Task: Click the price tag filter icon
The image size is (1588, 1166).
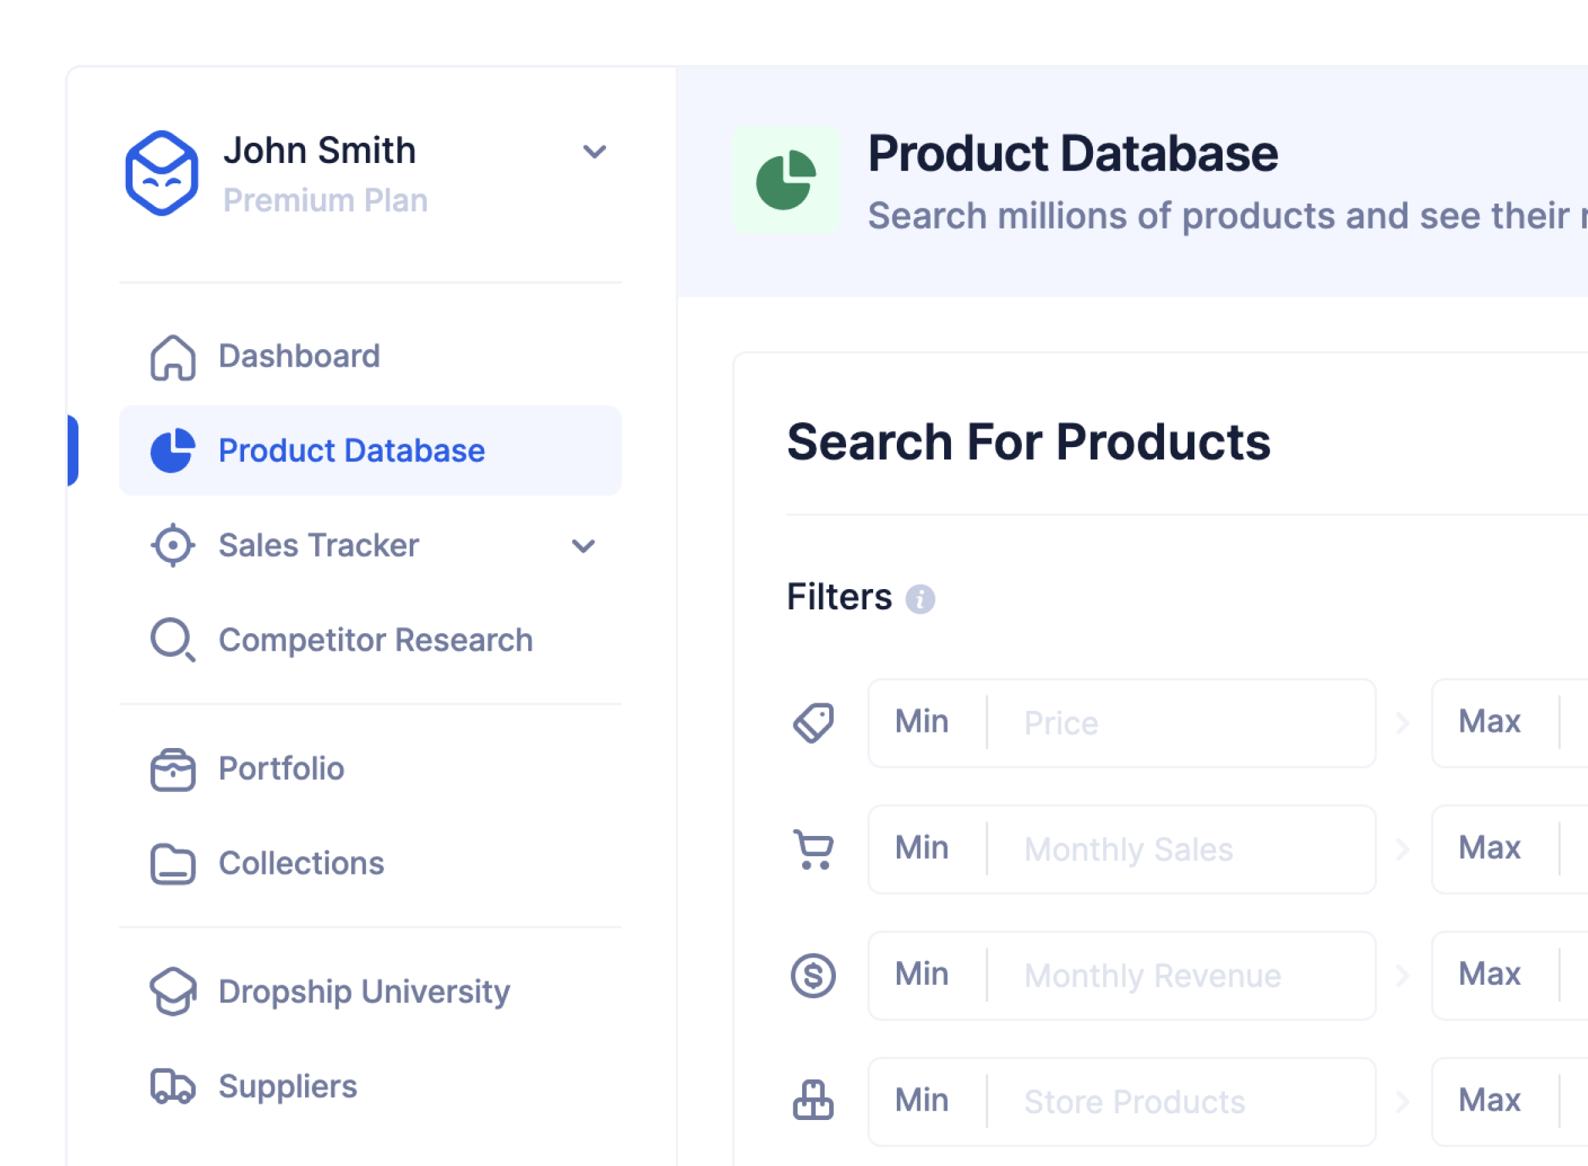Action: click(x=815, y=722)
